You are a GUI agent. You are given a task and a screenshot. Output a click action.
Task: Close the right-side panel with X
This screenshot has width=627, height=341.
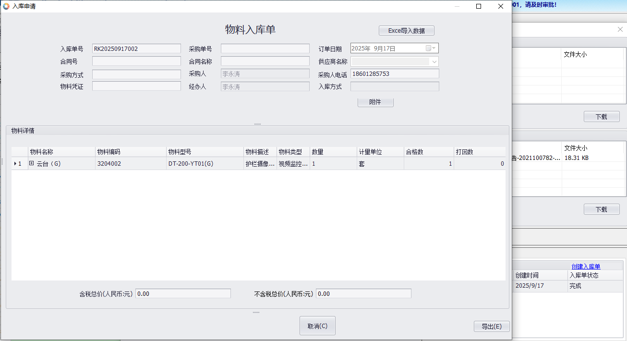pyautogui.click(x=620, y=29)
